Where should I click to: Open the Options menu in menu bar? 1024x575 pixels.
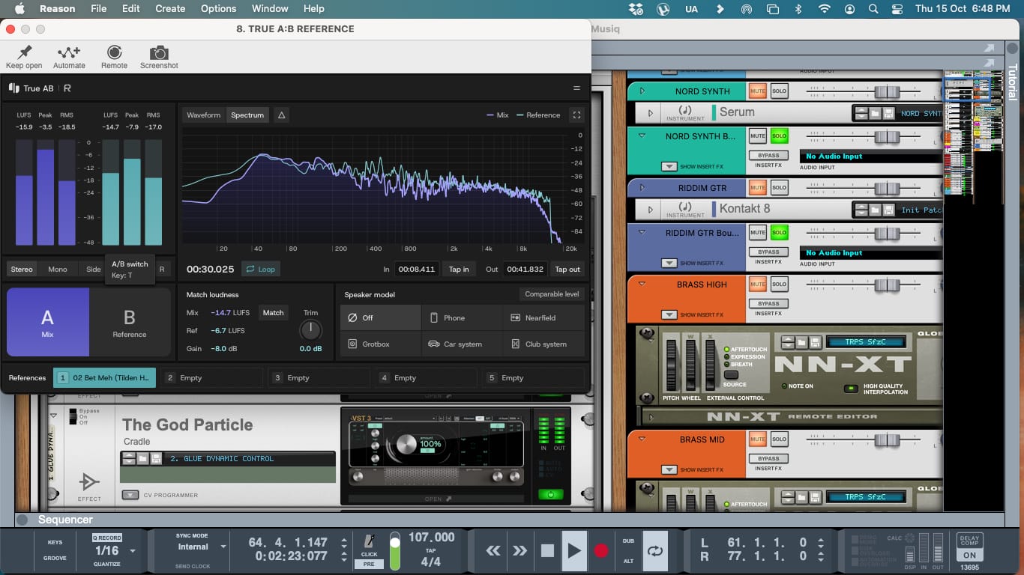219,9
